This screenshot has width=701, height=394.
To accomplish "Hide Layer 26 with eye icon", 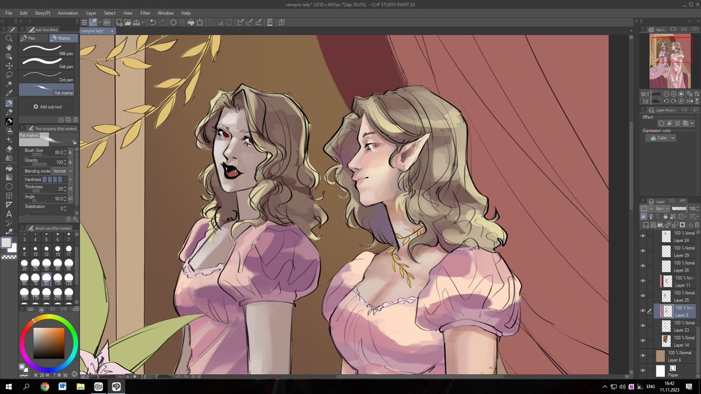I will 643,266.
